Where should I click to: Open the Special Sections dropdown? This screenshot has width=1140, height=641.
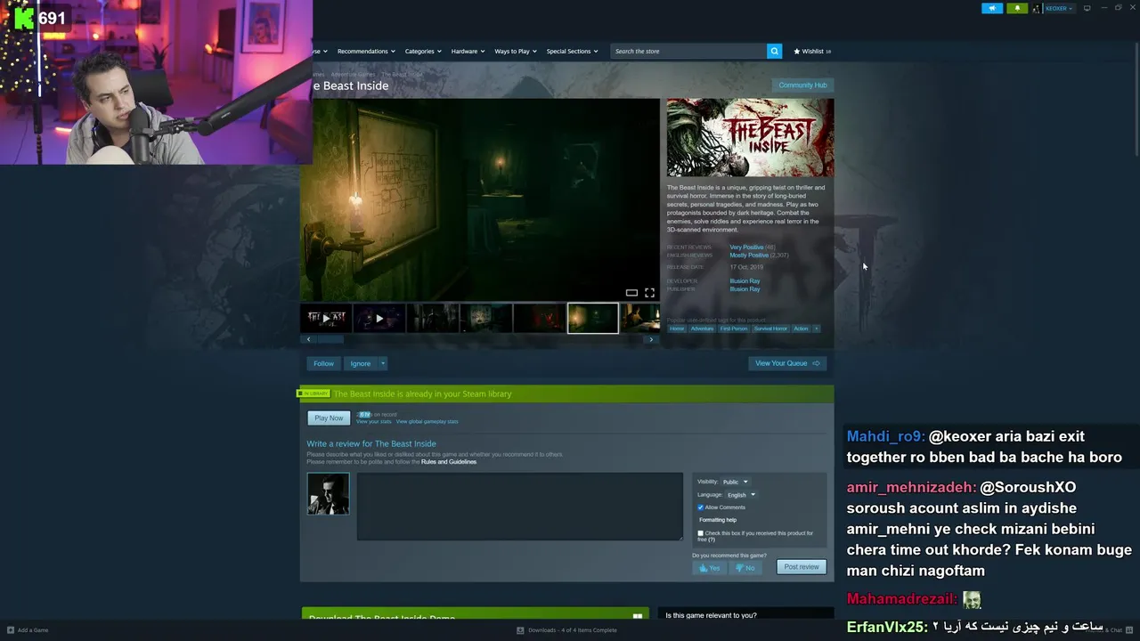pos(572,52)
